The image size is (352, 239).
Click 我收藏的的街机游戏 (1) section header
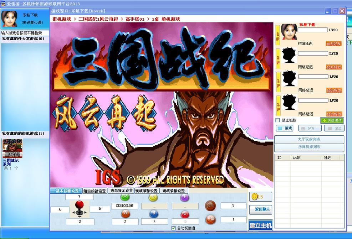point(25,134)
